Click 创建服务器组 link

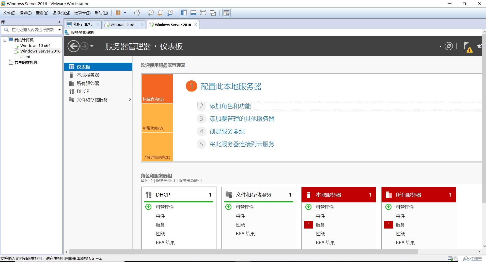227,131
